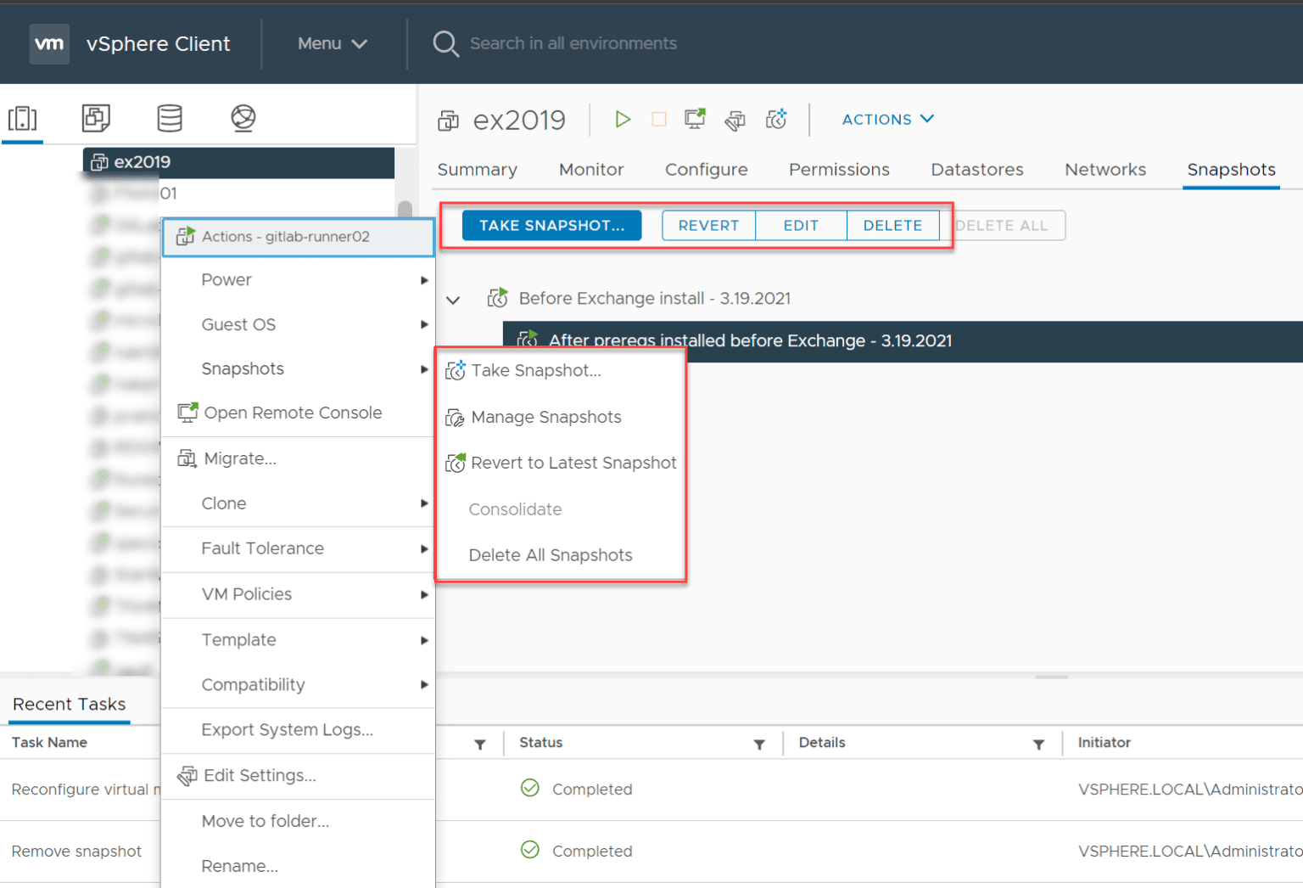
Task: Switch to the Networking inventory icon
Action: (x=243, y=118)
